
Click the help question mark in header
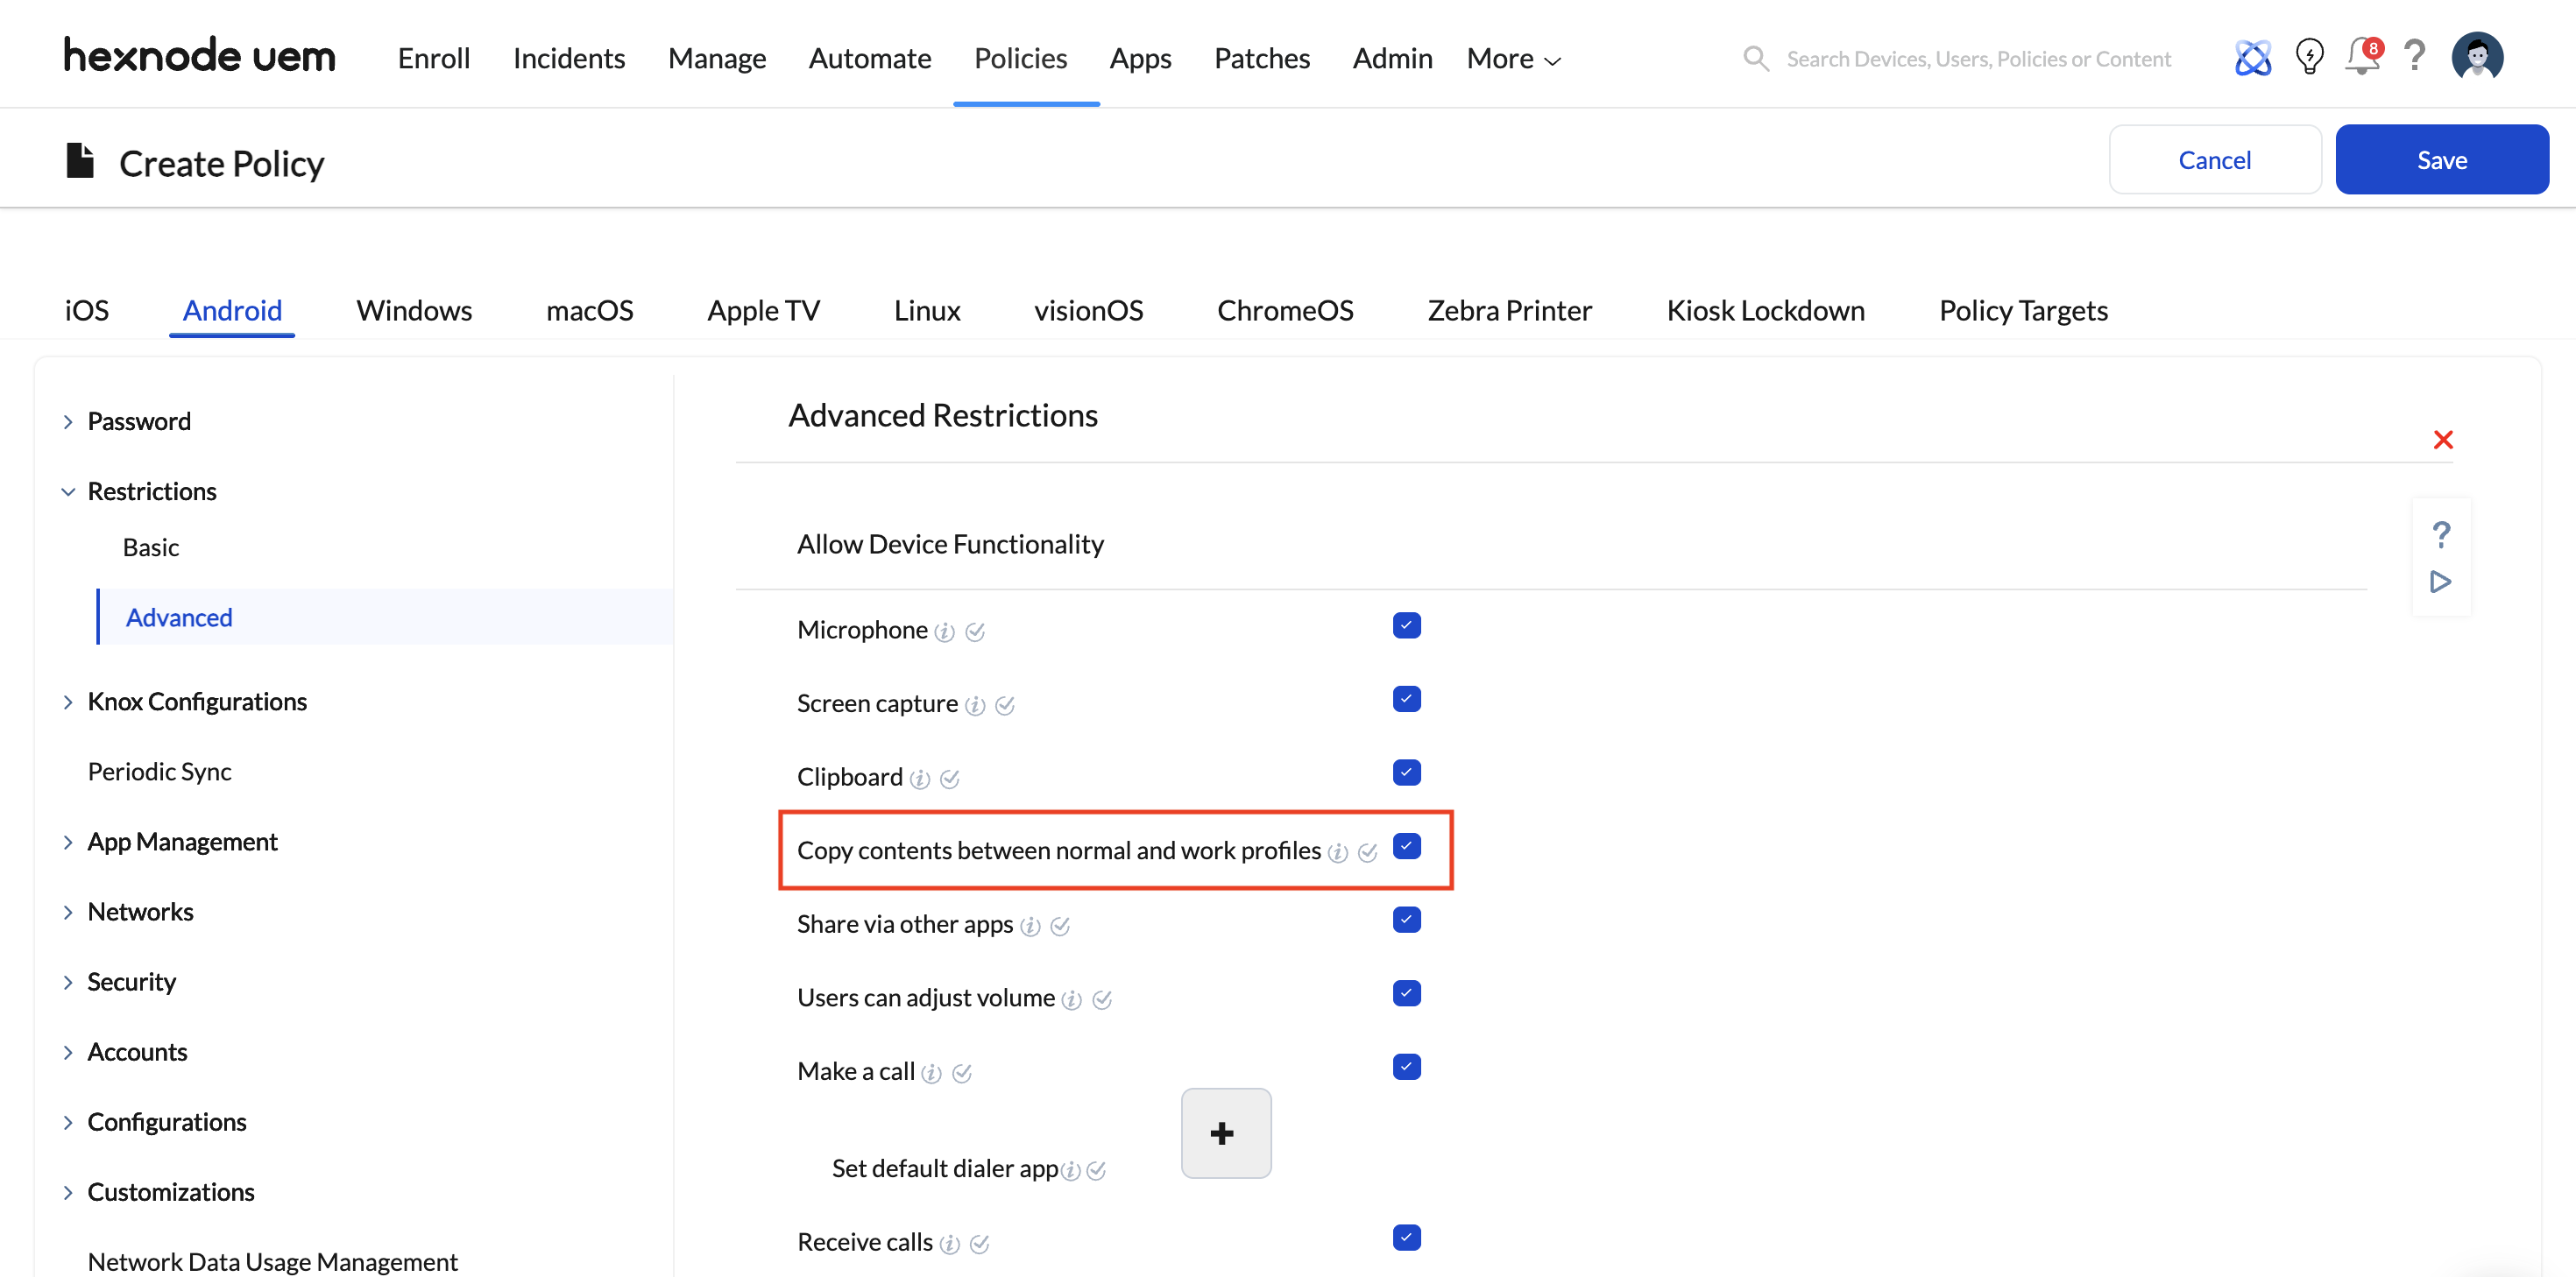(2414, 55)
